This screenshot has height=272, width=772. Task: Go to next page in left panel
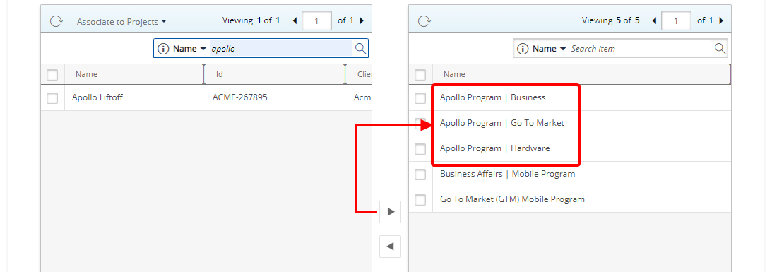point(362,20)
